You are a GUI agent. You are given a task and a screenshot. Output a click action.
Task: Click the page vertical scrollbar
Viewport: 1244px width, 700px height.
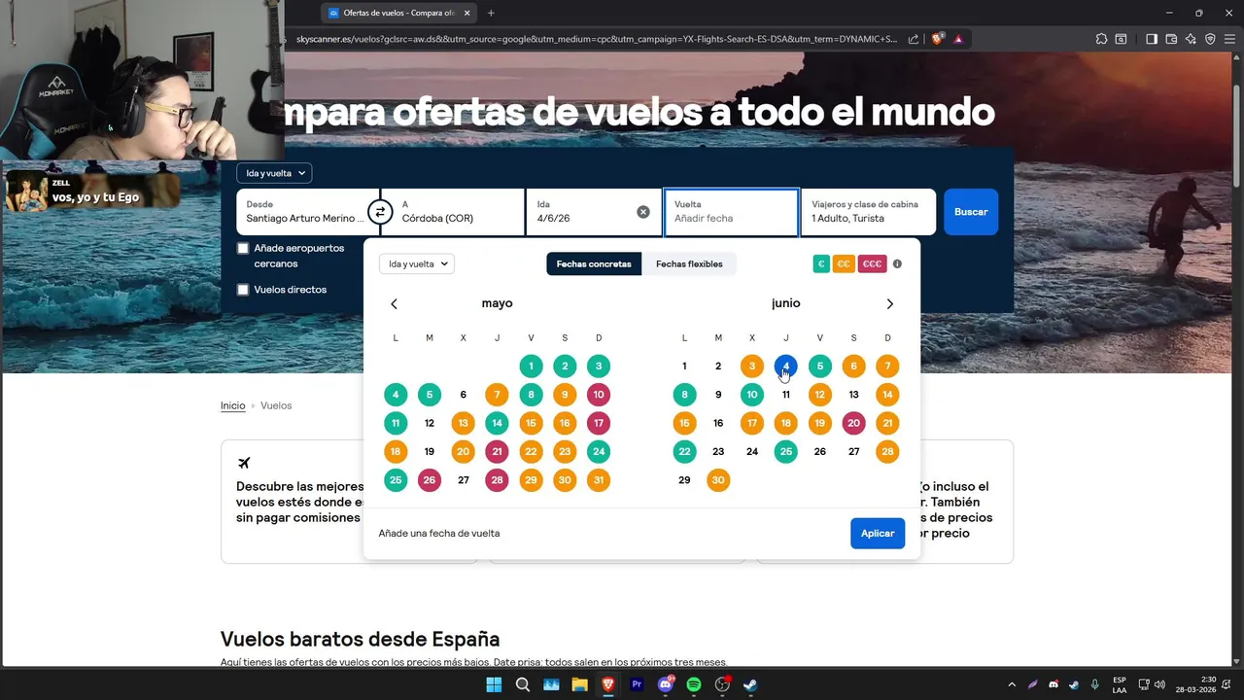coord(1237,136)
